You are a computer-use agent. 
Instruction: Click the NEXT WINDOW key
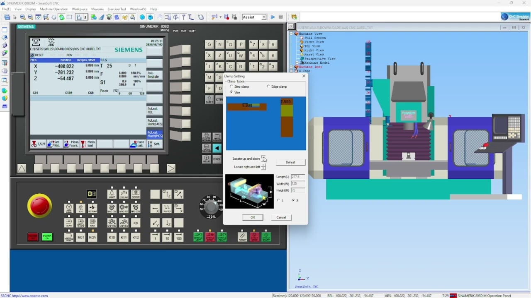tap(217, 137)
